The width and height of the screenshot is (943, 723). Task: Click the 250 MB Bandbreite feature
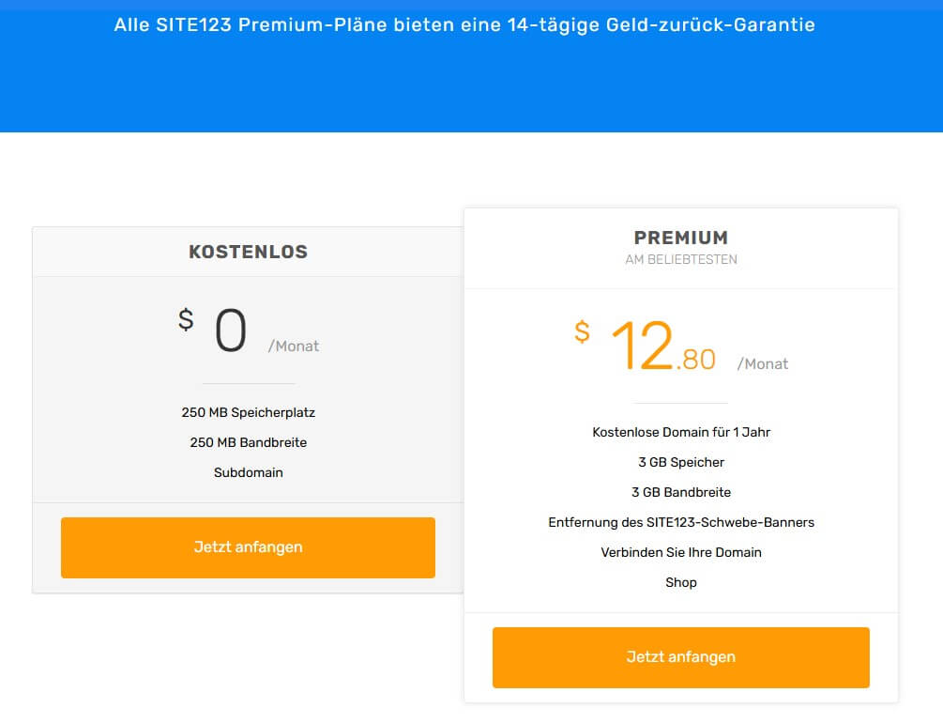[248, 442]
